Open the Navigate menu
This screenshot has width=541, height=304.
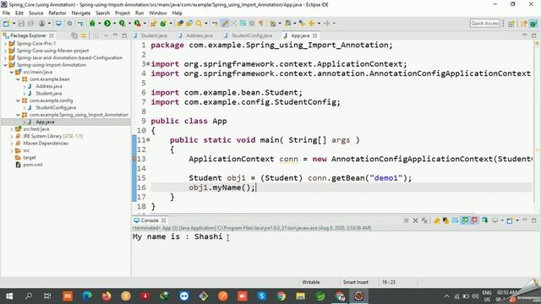[81, 14]
